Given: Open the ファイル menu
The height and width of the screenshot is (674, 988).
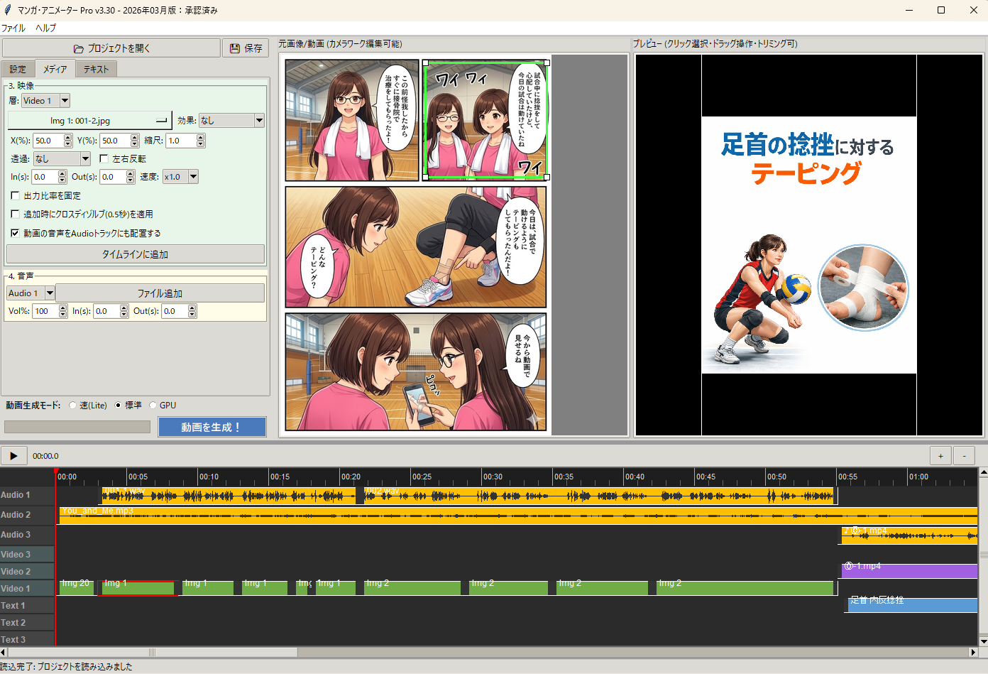Looking at the screenshot, I should (x=13, y=28).
